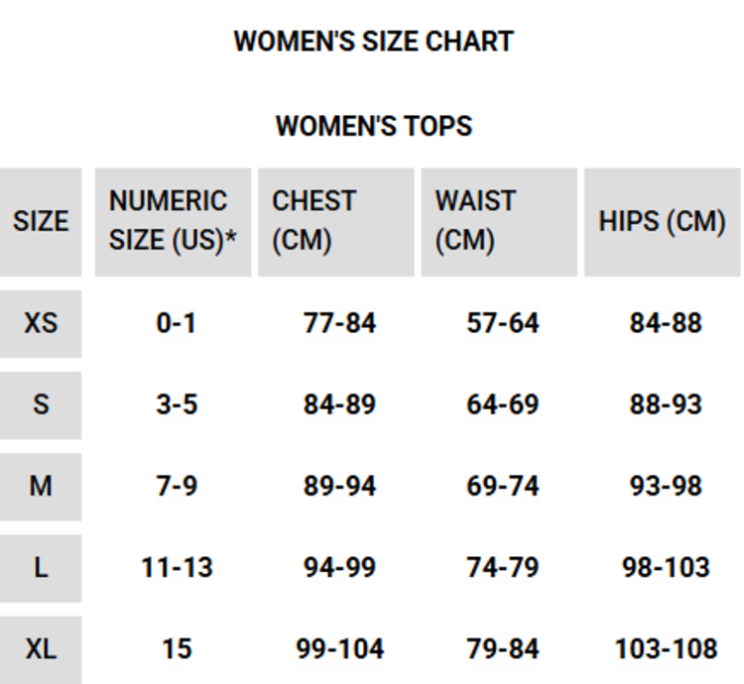Click the Numeric Size (US) column header

click(x=173, y=221)
